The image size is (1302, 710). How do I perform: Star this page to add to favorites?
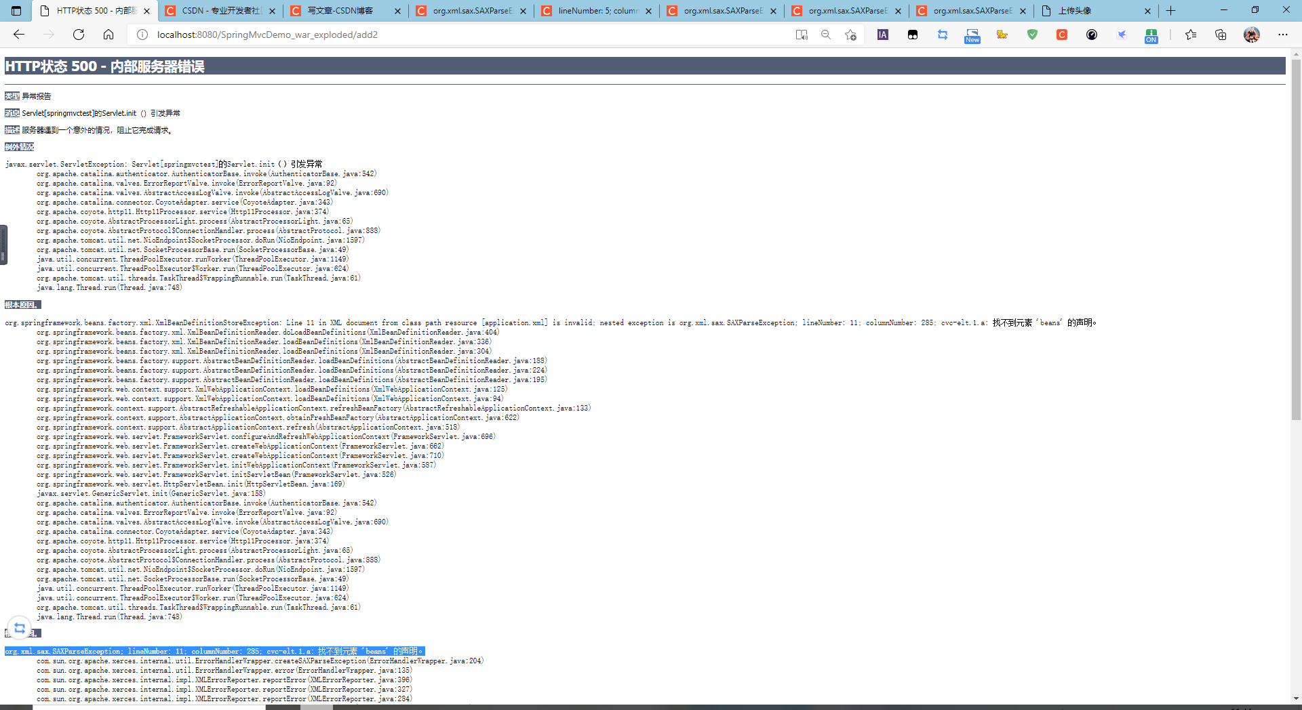(x=852, y=35)
